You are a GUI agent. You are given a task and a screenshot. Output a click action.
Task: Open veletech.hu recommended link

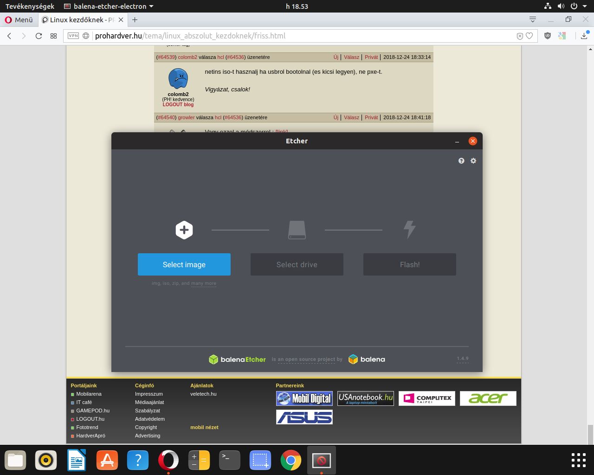click(x=203, y=394)
